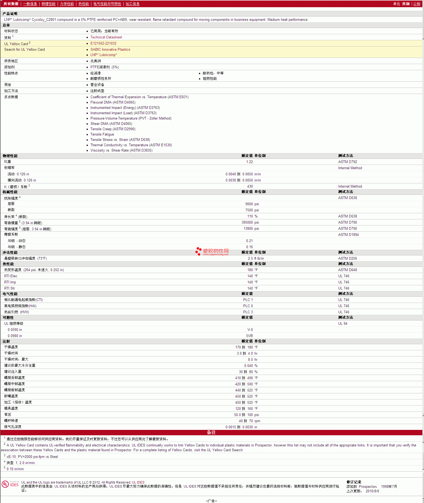Image resolution: width=424 pixels, height=503 pixels.
Task: Open Viscosity vs. Shear Rate data
Action: point(121,150)
